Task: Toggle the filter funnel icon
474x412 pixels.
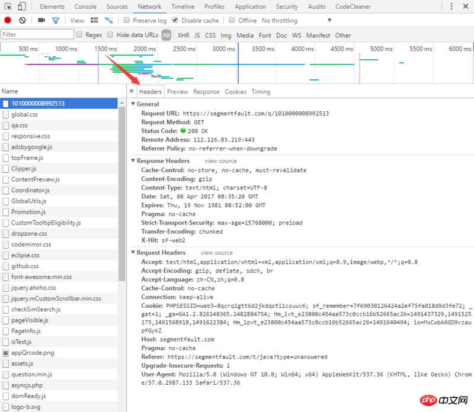Action: click(x=56, y=20)
